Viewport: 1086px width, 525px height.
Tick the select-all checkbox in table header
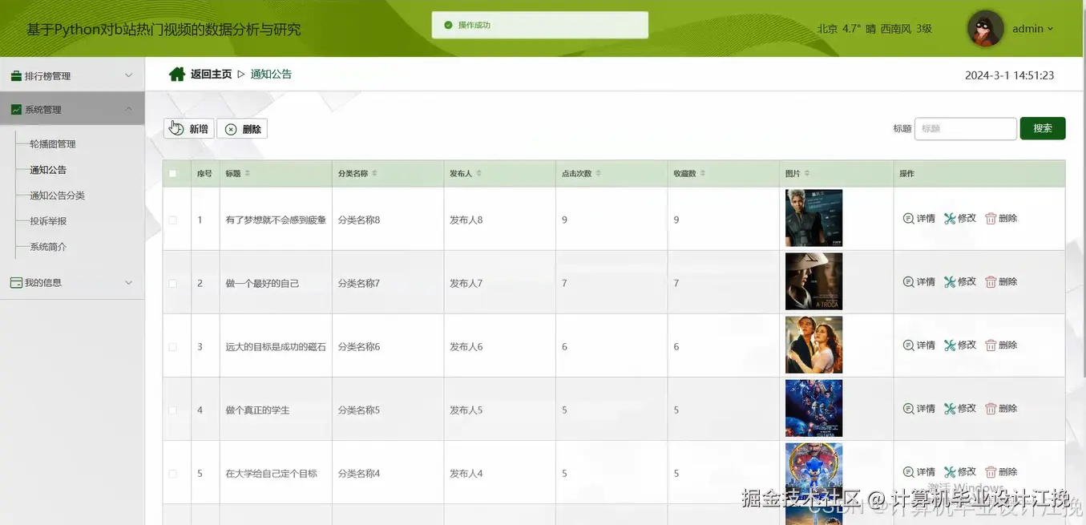tap(172, 174)
